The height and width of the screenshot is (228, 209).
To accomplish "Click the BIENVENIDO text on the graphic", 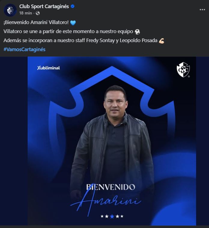I will pyautogui.click(x=111, y=187).
